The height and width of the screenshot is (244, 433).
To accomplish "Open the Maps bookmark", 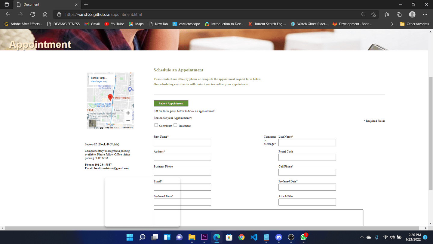I will [x=136, y=24].
